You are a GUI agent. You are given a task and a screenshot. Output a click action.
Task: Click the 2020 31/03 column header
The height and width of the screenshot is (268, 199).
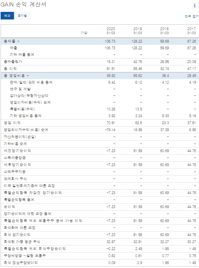[111, 31]
